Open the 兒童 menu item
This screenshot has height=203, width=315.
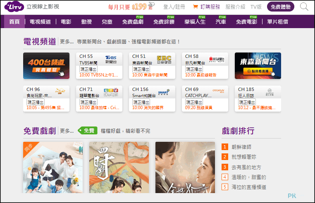(x=107, y=21)
